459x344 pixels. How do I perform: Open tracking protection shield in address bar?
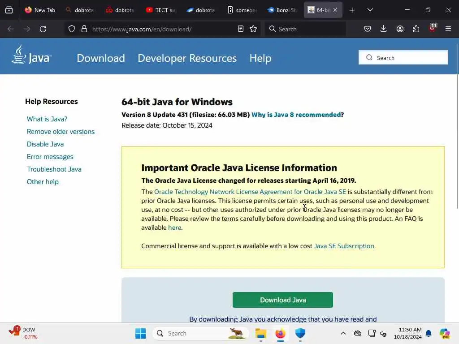72,29
